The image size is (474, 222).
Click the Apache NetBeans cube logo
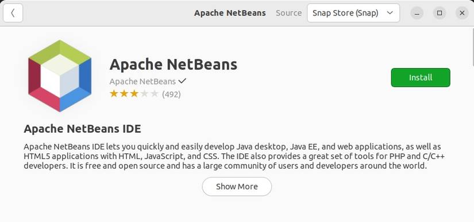click(x=60, y=76)
